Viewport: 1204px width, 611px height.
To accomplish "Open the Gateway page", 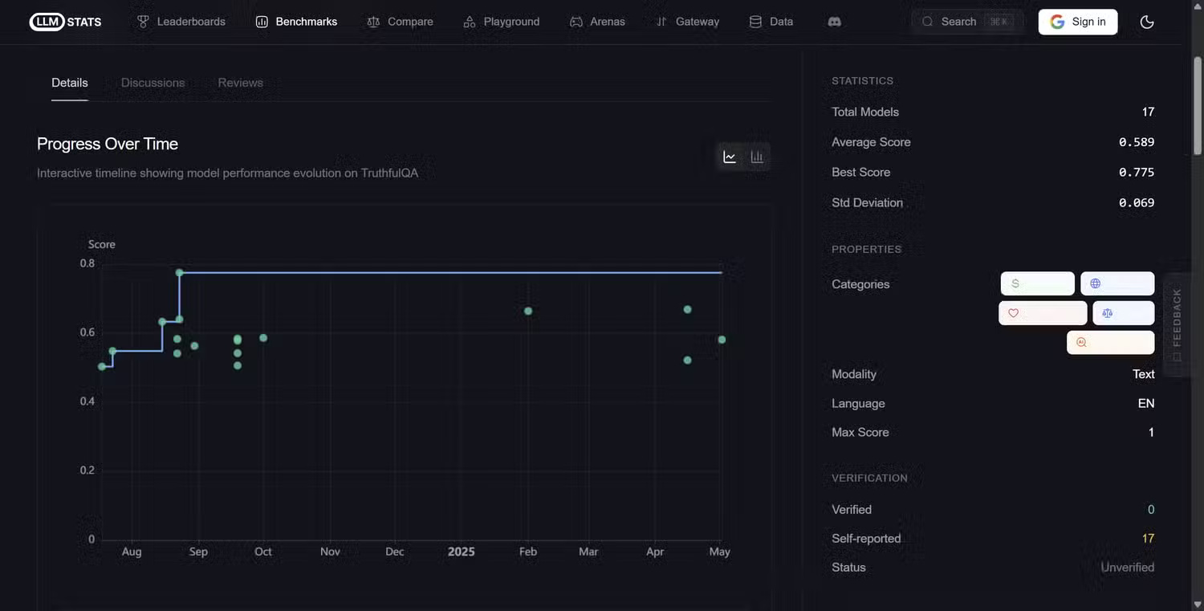I will [687, 22].
